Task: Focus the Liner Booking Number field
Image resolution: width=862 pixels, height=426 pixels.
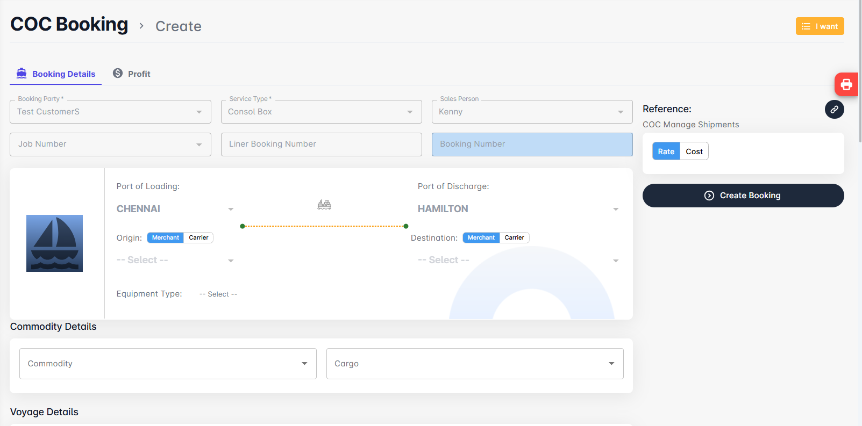Action: tap(321, 145)
